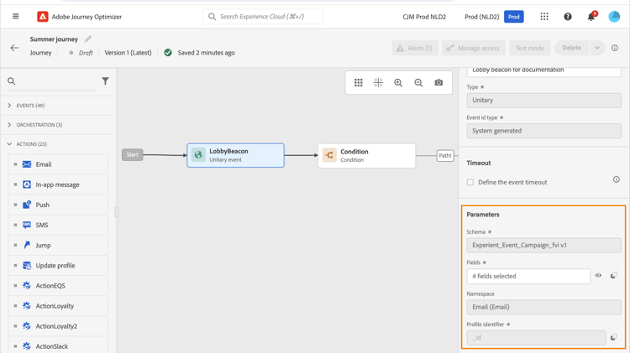630x353 pixels.
Task: Select the ActionLoyalty icon
Action: click(27, 306)
